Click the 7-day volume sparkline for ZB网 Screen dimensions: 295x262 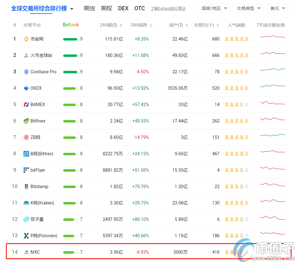pyautogui.click(x=273, y=135)
